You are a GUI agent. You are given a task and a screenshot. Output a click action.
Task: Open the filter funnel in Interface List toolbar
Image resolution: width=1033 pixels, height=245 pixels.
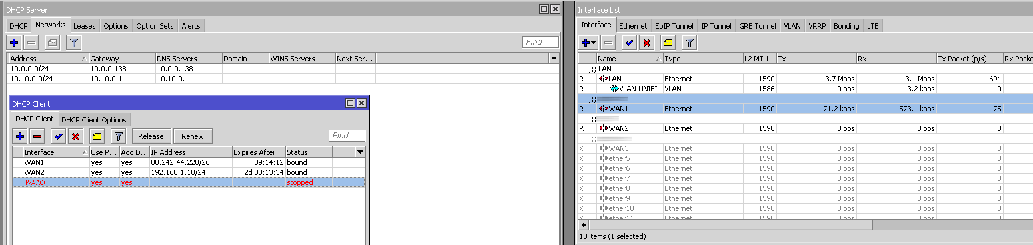[690, 43]
